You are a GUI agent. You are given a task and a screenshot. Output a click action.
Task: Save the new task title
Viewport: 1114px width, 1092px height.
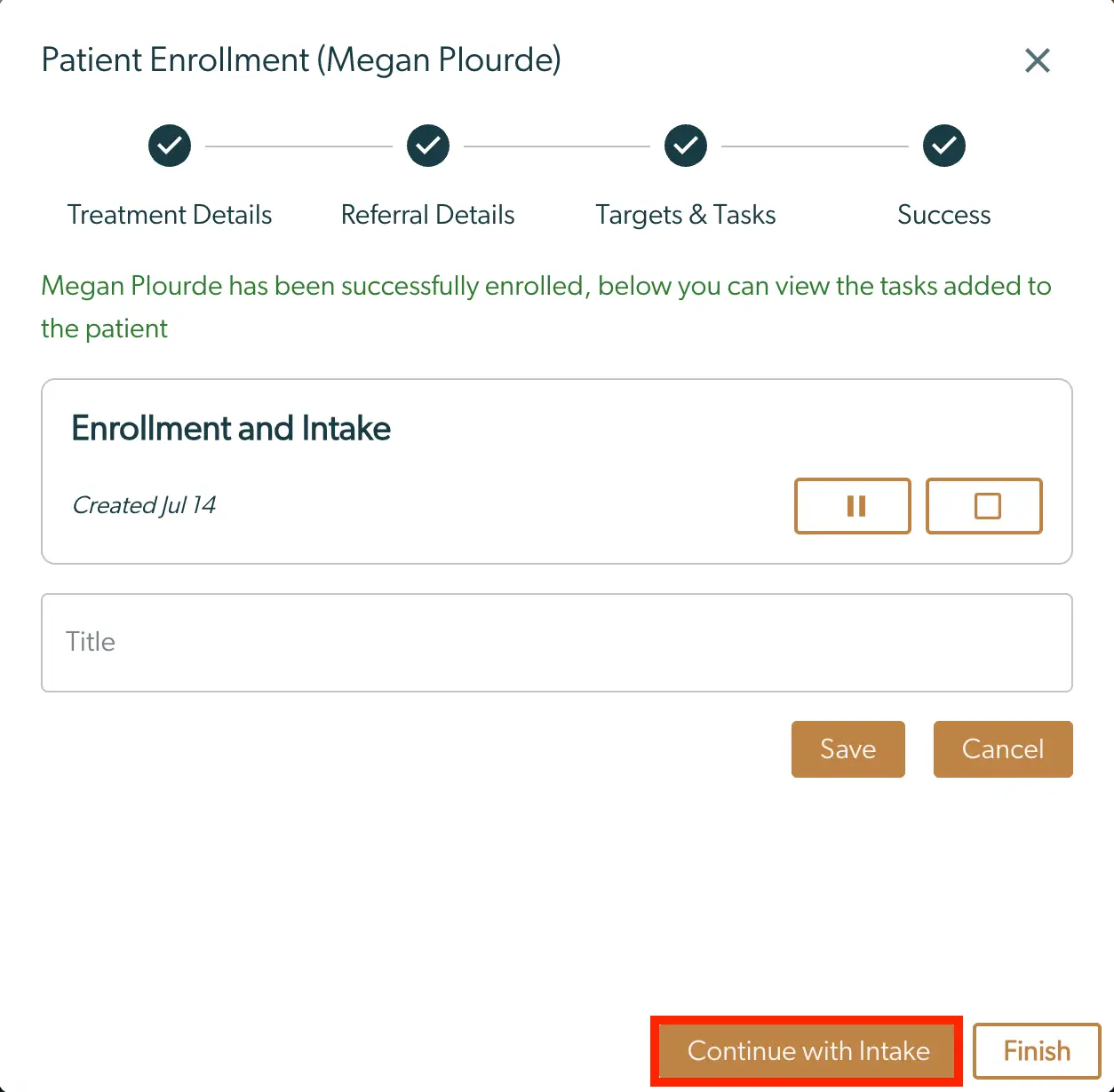pyautogui.click(x=847, y=748)
